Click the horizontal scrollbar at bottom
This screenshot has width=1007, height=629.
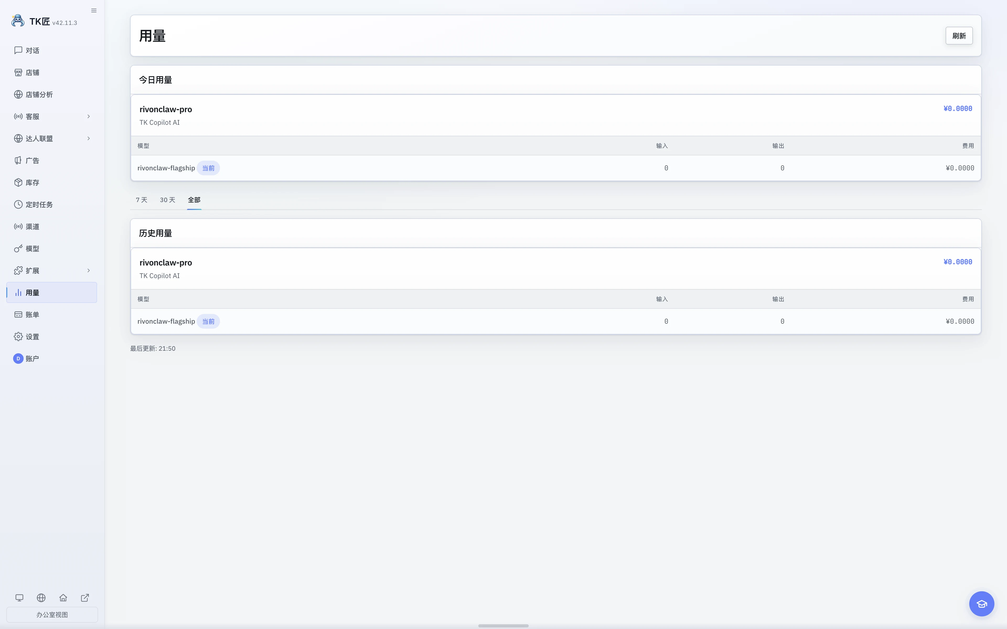pyautogui.click(x=503, y=626)
